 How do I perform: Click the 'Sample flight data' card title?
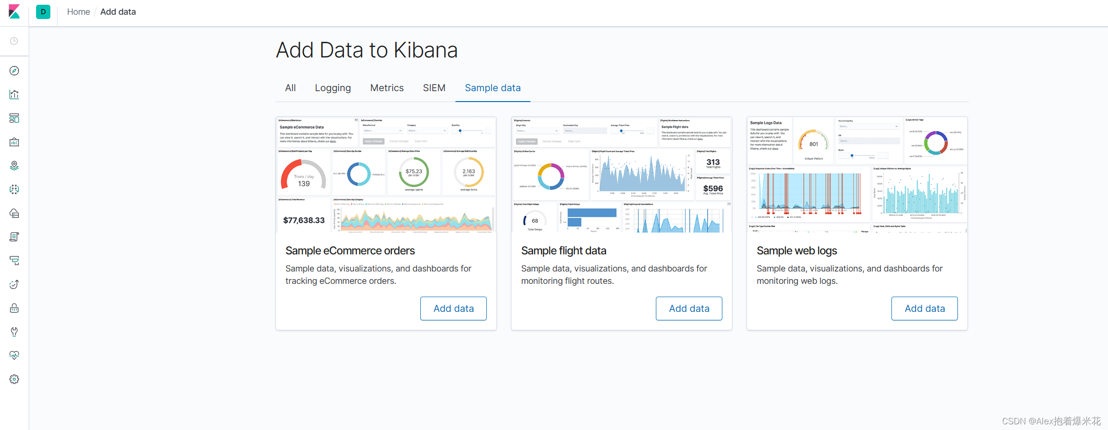tap(564, 251)
